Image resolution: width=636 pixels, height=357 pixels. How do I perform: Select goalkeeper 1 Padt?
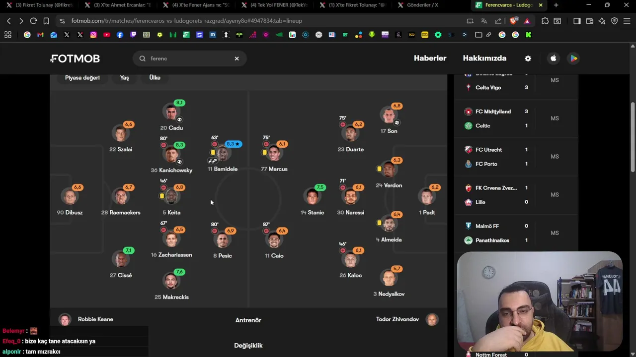click(x=427, y=200)
